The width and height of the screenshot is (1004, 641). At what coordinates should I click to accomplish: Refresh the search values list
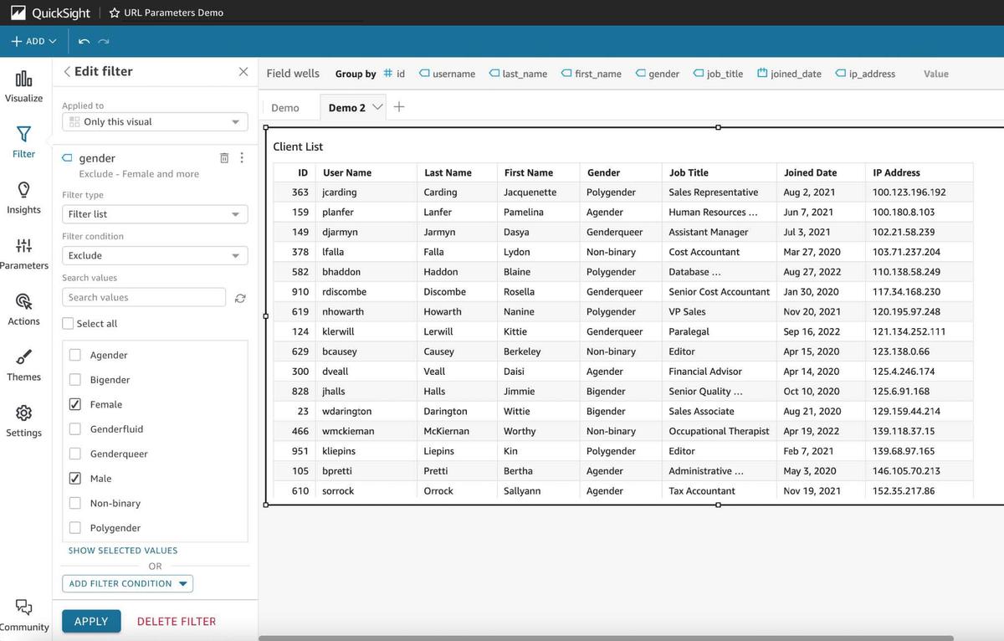click(240, 298)
